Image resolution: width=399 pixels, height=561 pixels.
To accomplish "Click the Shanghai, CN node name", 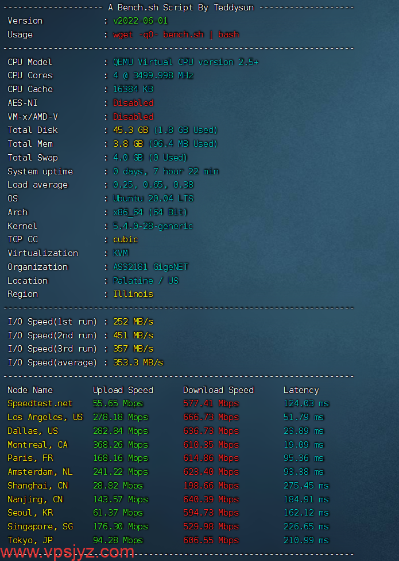I will (x=37, y=486).
